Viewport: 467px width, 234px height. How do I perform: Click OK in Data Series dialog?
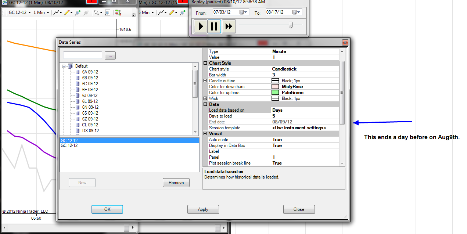pyautogui.click(x=107, y=209)
